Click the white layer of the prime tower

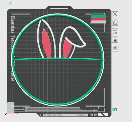[98, 22]
